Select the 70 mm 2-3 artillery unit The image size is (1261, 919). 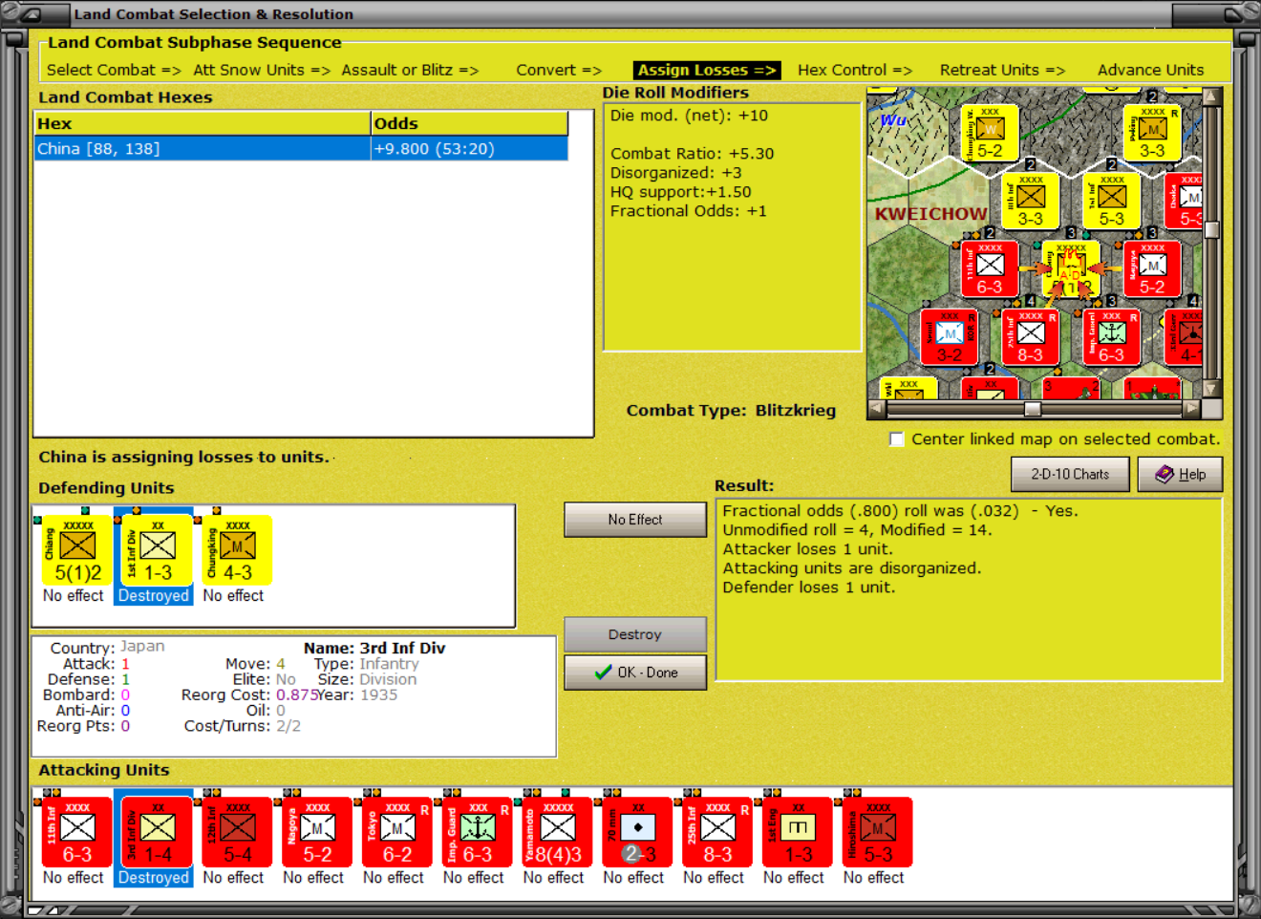tap(637, 833)
